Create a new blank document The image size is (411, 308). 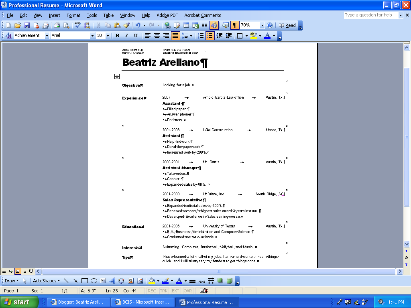8,25
